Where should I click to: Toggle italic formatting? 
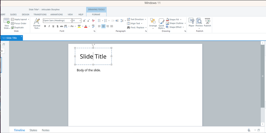coord(49,26)
